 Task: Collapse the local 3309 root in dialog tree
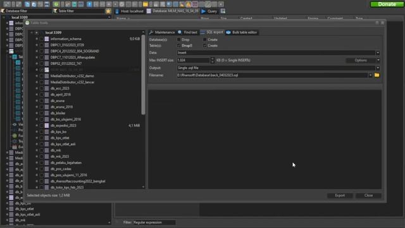[x=32, y=32]
